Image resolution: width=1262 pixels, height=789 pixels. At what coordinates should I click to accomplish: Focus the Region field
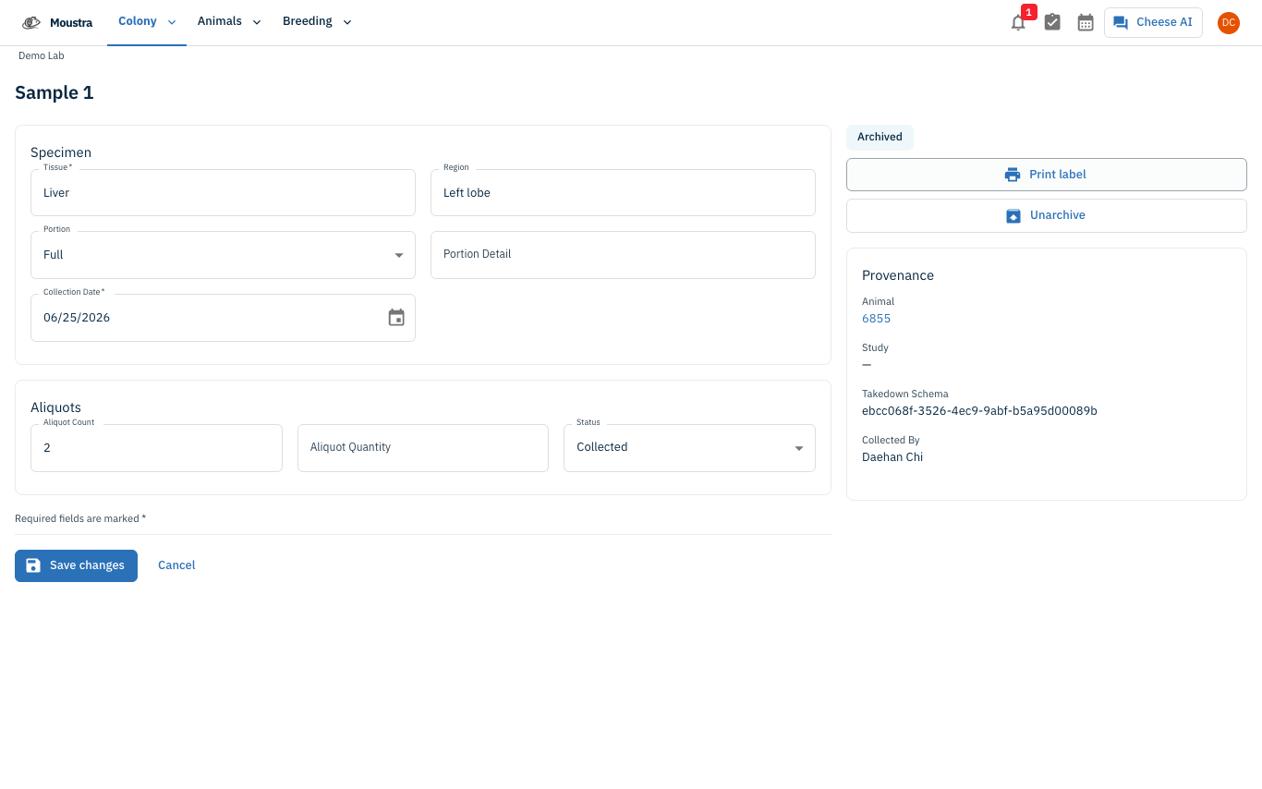pos(623,192)
